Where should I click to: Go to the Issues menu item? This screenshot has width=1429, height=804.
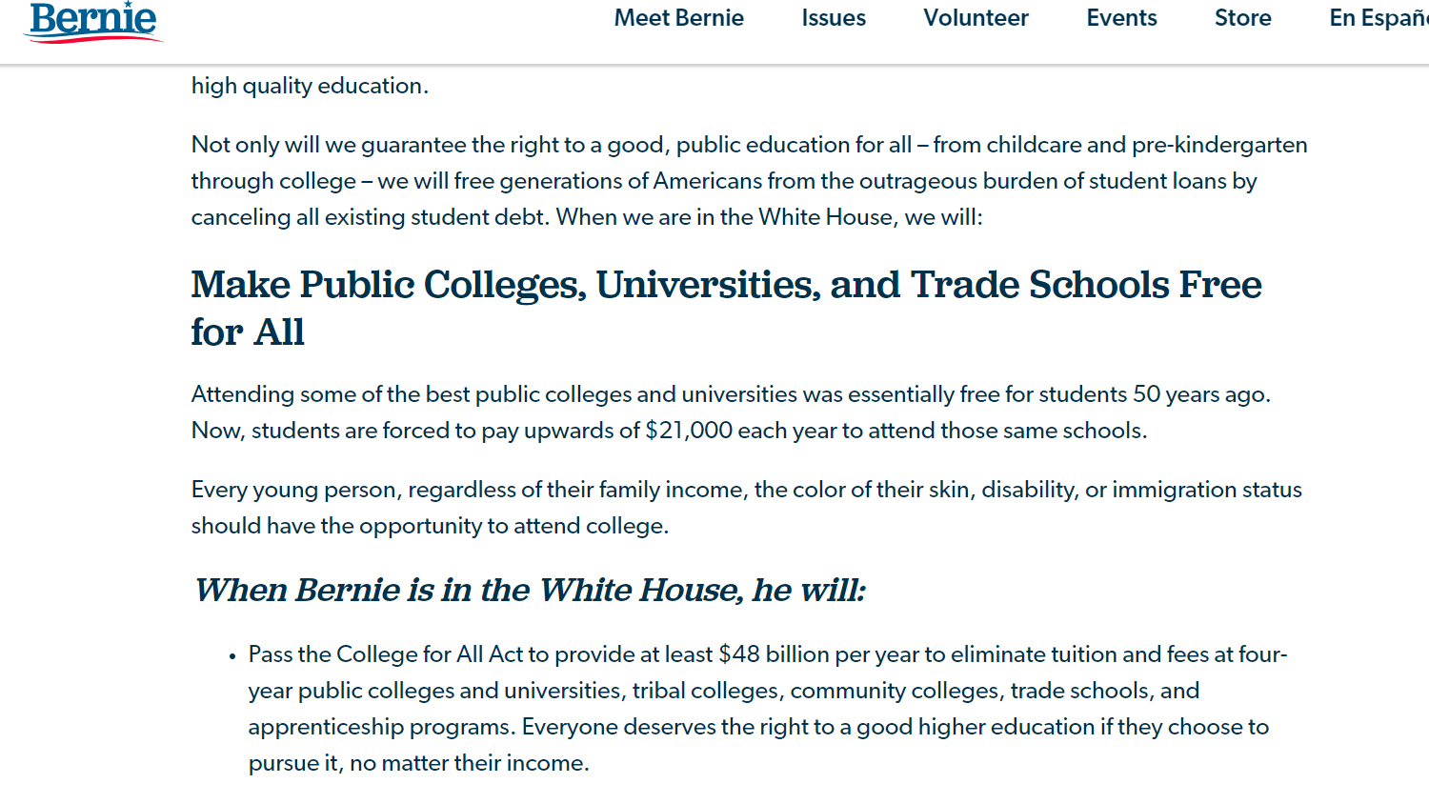coord(834,18)
